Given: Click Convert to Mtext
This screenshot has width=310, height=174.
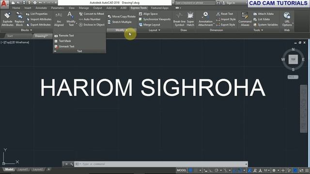Looking at the screenshot, I should click(x=92, y=14).
